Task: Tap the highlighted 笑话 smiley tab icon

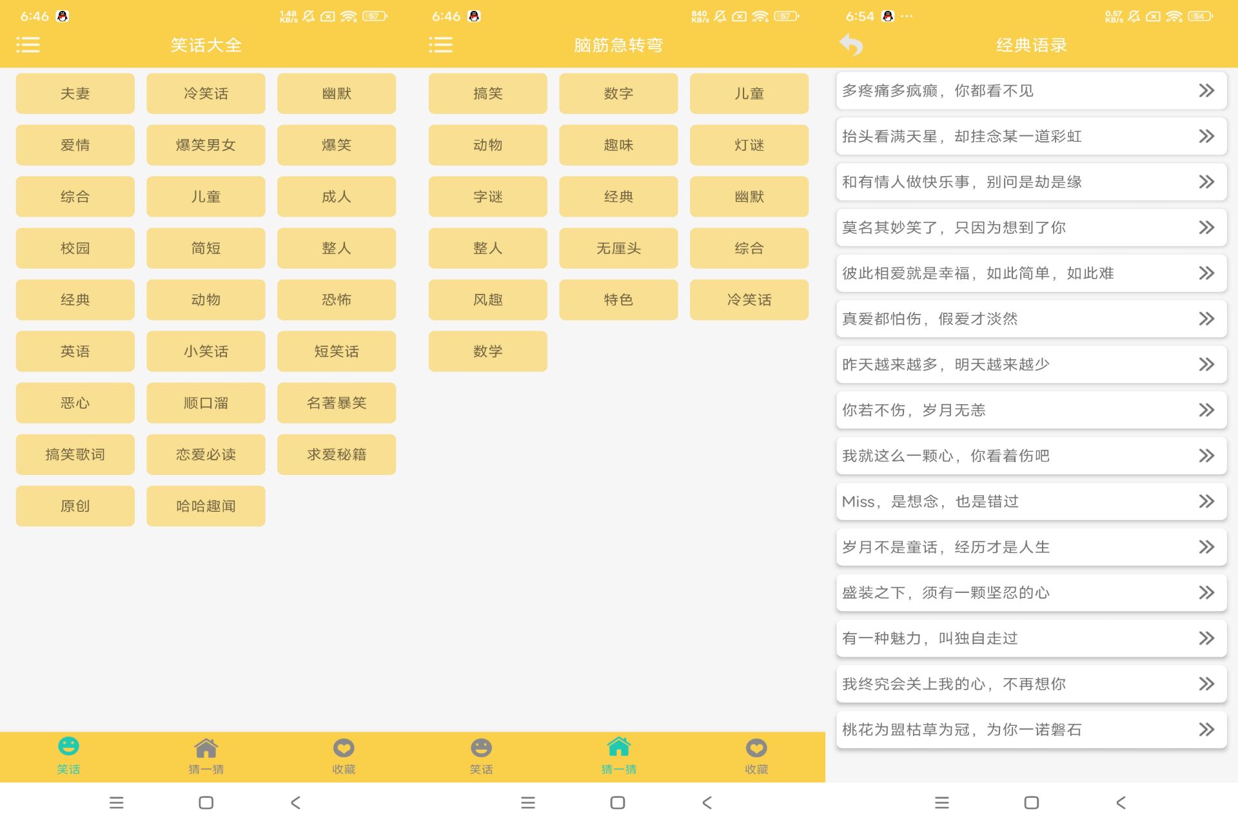Action: [x=68, y=747]
